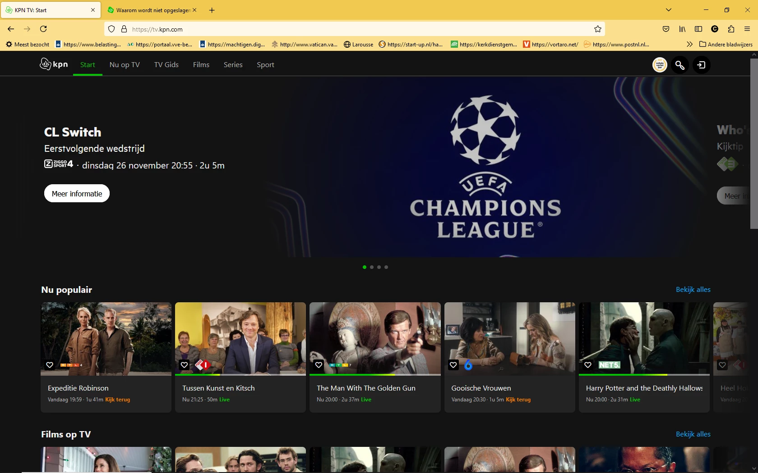Screen dimensions: 758x473
Task: Click the Meer informatie button
Action: pyautogui.click(x=77, y=194)
